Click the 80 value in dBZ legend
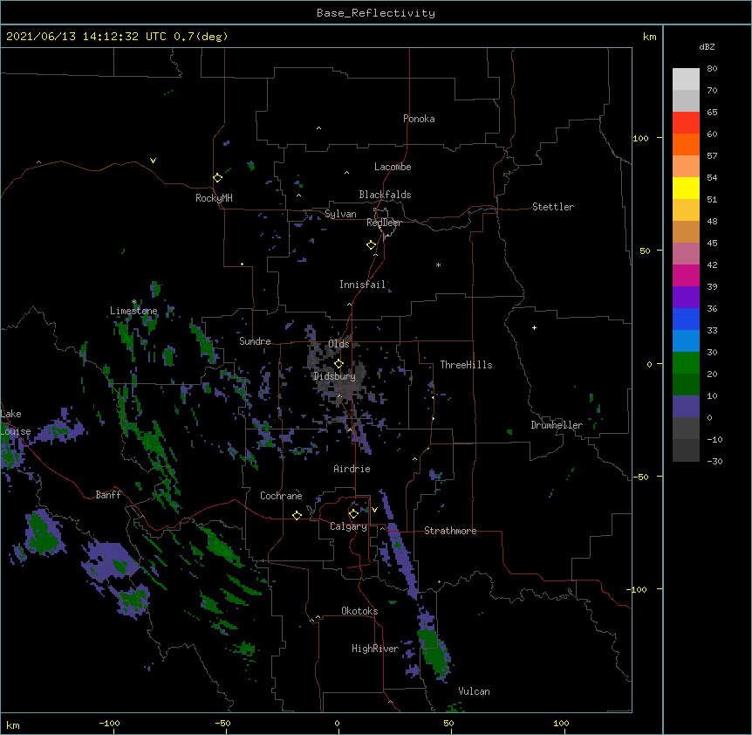The width and height of the screenshot is (752, 735). [712, 69]
